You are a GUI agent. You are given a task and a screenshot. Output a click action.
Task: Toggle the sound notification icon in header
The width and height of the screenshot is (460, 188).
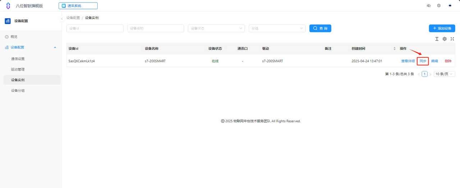429,6
